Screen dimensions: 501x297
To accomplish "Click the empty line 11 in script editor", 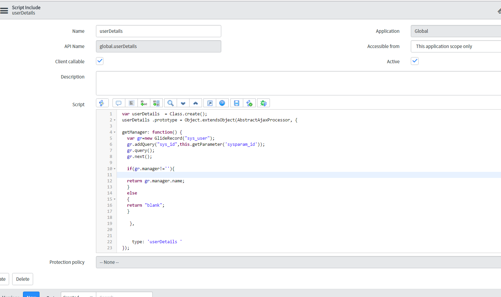I will coord(309,175).
